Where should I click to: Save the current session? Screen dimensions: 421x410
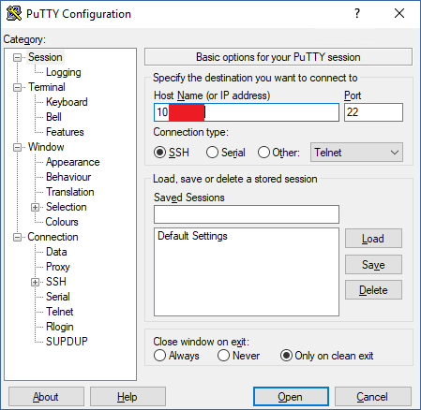click(373, 265)
